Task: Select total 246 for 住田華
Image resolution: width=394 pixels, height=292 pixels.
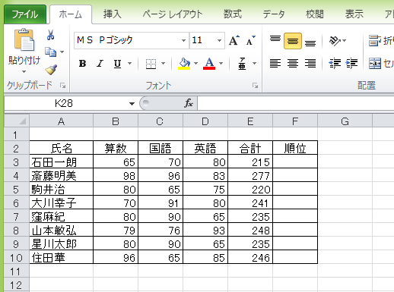Action: click(x=250, y=258)
